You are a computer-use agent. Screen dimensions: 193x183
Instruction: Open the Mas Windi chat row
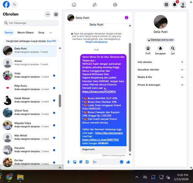[29, 137]
